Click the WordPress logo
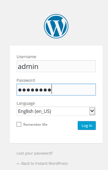The image size is (108, 170). tap(56, 26)
